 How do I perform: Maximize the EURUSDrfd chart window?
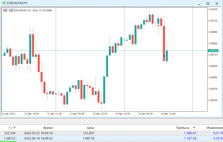pyautogui.click(x=208, y=3)
